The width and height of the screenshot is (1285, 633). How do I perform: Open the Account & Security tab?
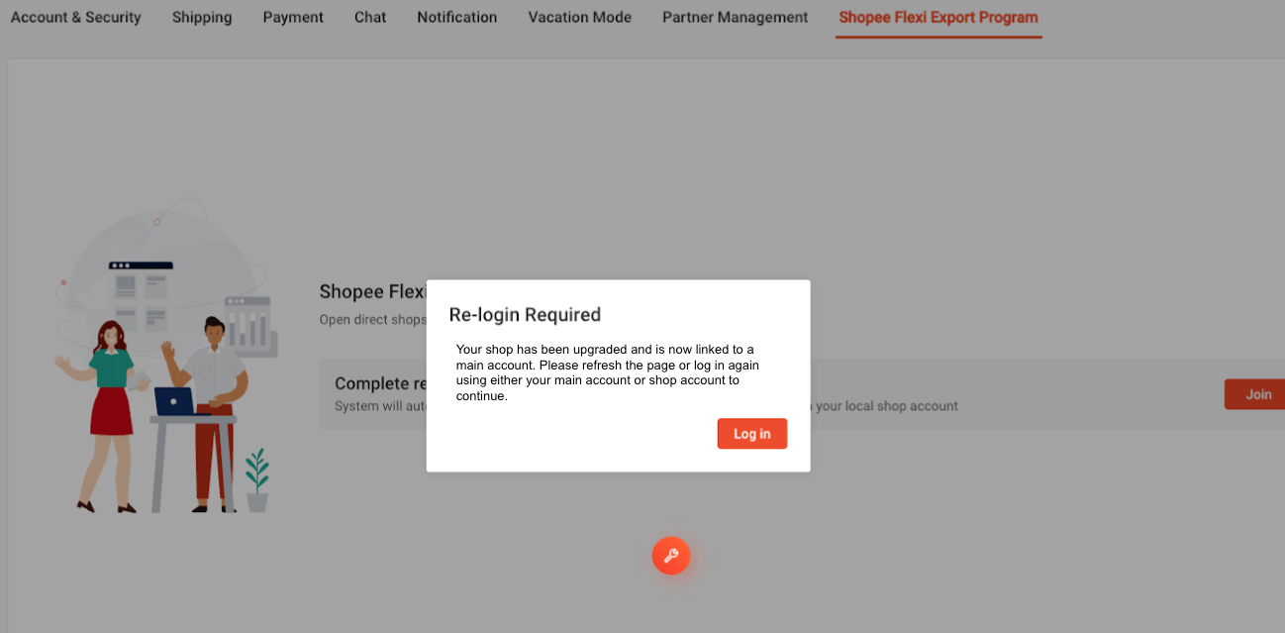point(76,18)
